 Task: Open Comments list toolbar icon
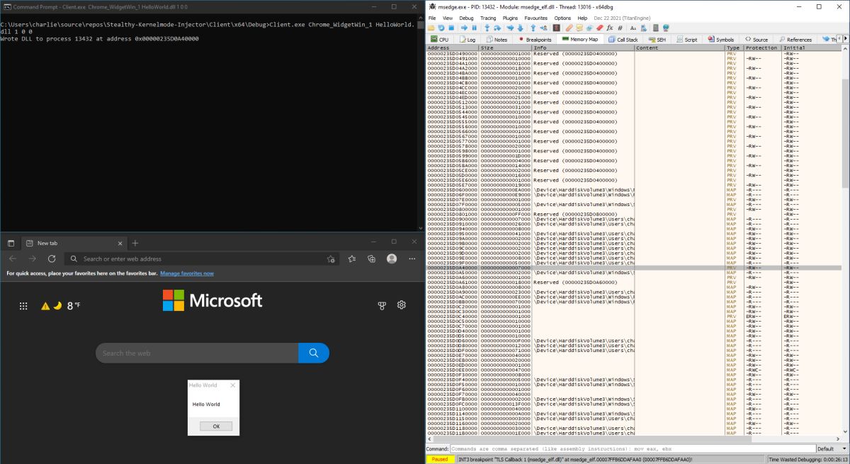point(579,28)
